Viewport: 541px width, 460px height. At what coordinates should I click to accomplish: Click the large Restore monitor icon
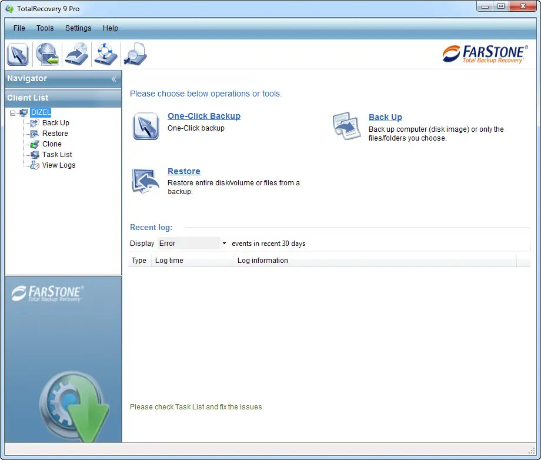pyautogui.click(x=145, y=181)
